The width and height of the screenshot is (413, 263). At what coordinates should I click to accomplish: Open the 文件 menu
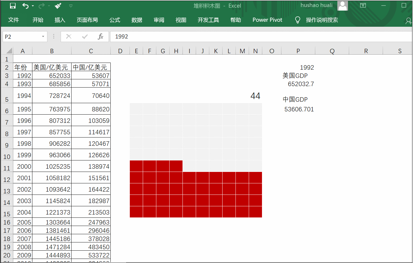(x=14, y=20)
